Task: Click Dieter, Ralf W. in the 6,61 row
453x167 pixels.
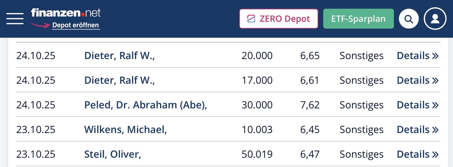Action: 119,80
